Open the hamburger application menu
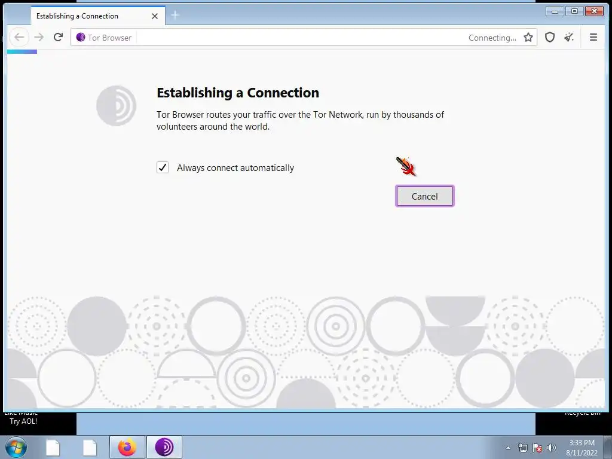The height and width of the screenshot is (459, 612). (593, 38)
